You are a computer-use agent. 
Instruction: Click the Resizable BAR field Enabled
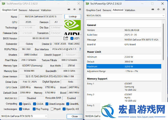coord(72,98)
